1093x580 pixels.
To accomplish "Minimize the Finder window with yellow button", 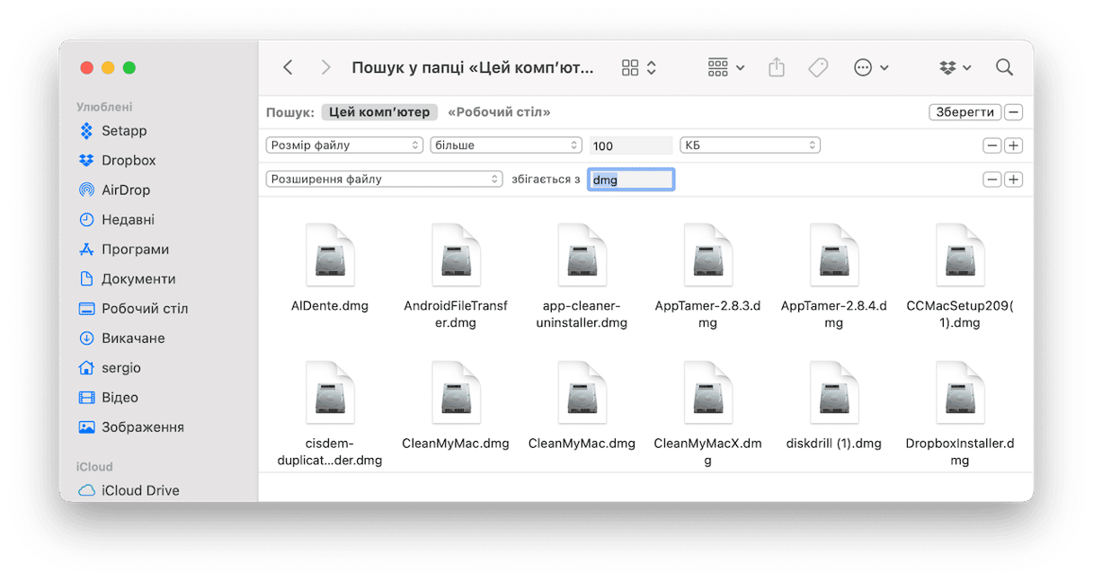I will 108,67.
